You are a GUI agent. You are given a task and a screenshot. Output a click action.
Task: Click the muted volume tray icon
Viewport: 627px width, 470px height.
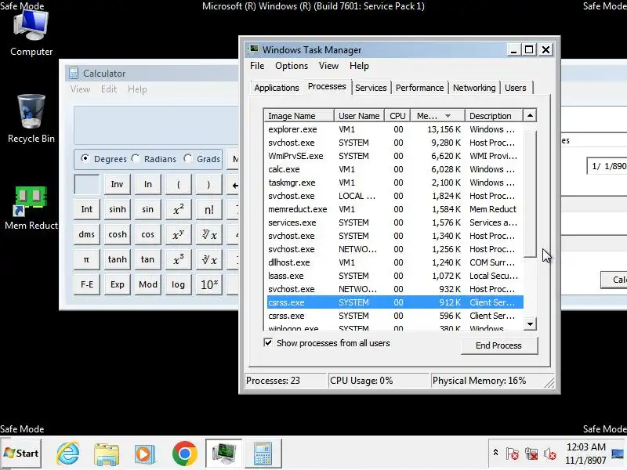tap(550, 454)
